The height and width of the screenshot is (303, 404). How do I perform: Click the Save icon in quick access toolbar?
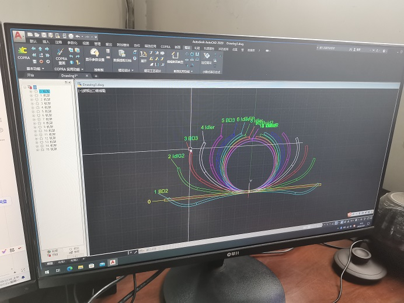44,35
